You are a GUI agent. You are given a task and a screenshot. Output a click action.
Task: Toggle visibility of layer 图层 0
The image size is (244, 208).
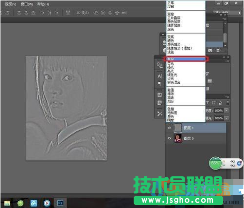click(x=170, y=138)
